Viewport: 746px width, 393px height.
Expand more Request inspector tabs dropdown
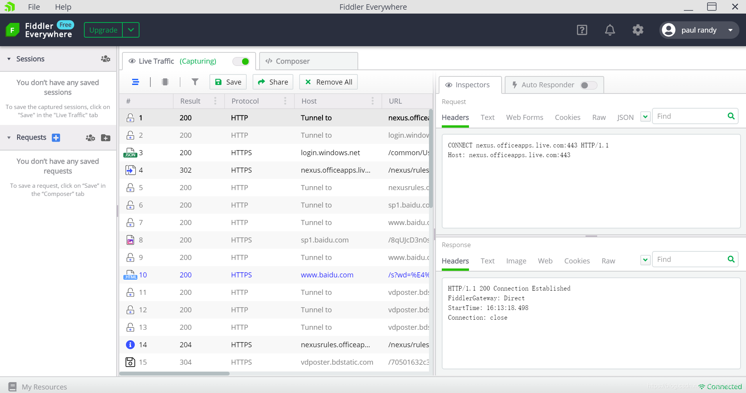pos(645,116)
